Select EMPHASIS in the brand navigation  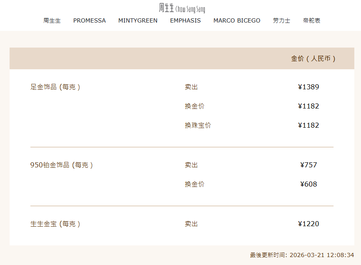(x=185, y=20)
